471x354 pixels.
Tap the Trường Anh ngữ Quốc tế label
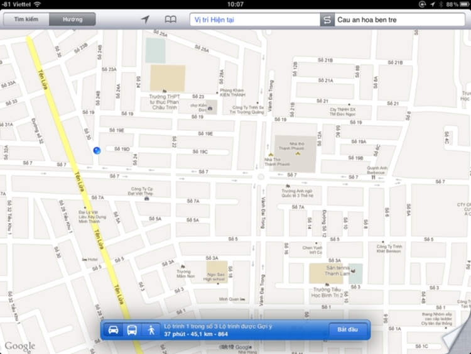point(297,193)
